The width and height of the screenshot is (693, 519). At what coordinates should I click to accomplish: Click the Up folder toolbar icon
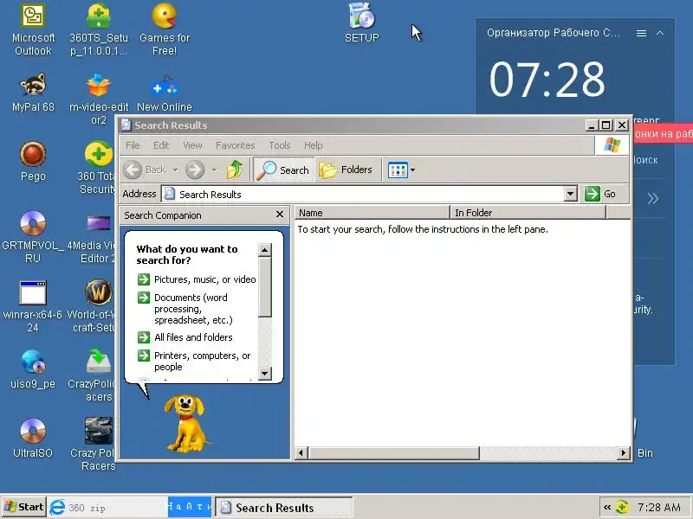(235, 170)
